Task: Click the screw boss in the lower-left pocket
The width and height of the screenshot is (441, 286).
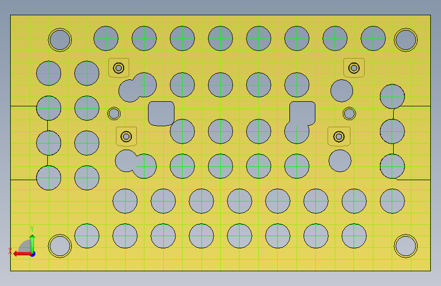Action: pos(126,136)
